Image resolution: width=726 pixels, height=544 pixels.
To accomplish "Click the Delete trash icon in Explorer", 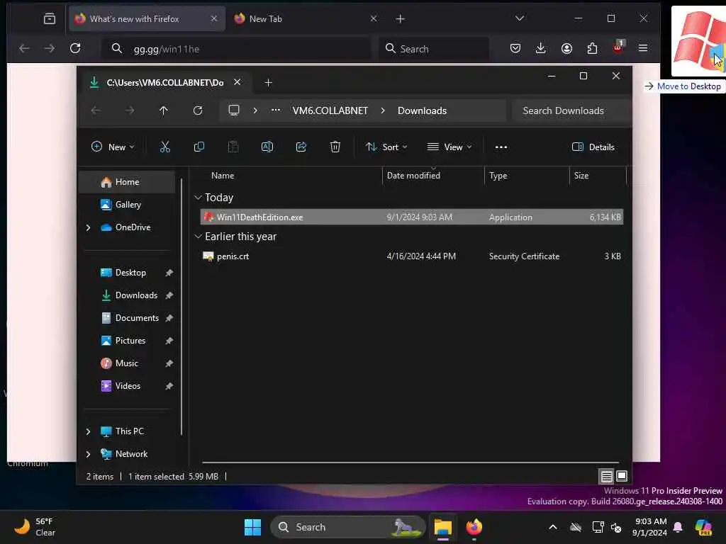I will pyautogui.click(x=335, y=147).
